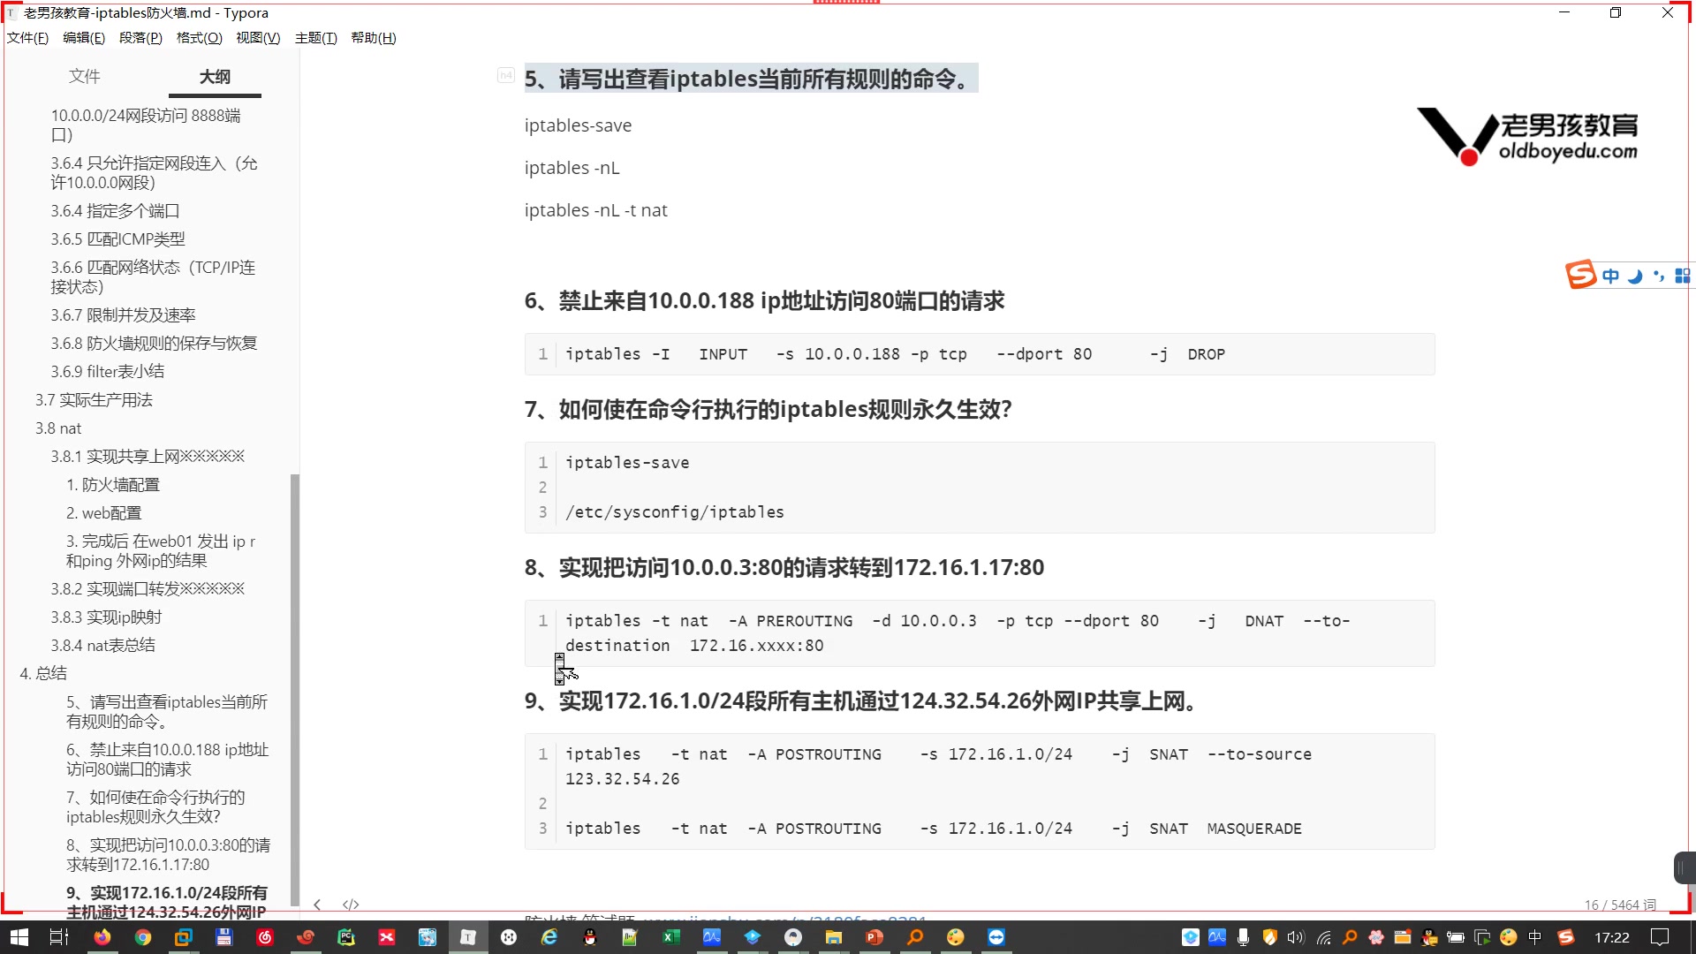Click the 16 / 5464 词 word counter
Viewport: 1696px width, 954px height.
(x=1621, y=905)
